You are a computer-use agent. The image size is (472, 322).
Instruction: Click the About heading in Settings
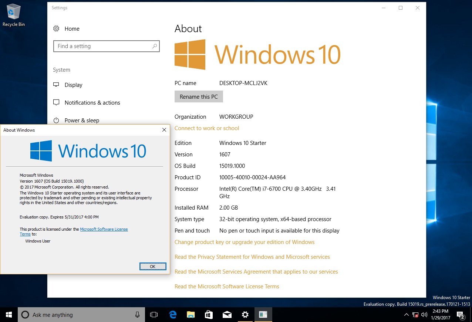188,29
